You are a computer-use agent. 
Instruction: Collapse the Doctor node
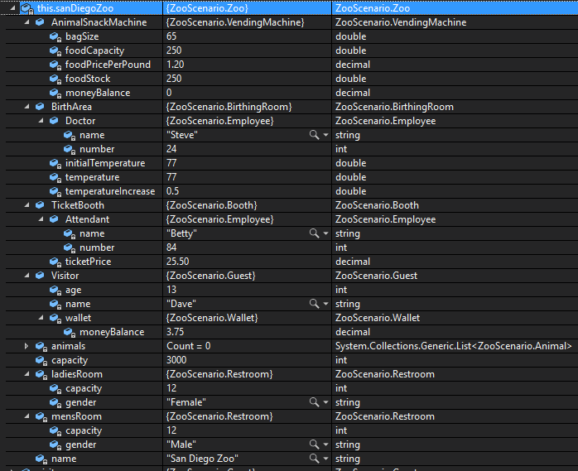pos(41,121)
